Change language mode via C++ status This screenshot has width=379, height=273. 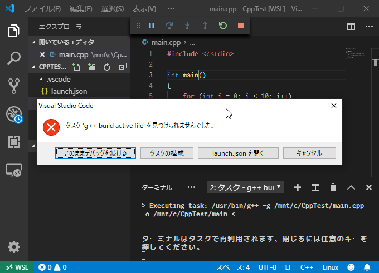(307, 267)
